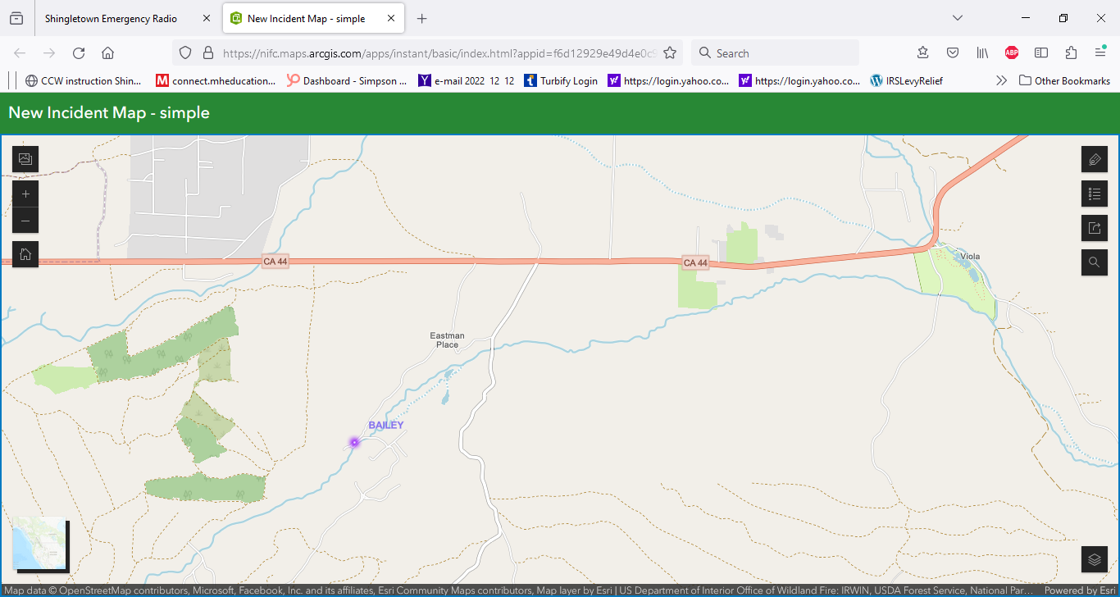
Task: Toggle the map layers list
Action: click(x=1094, y=559)
